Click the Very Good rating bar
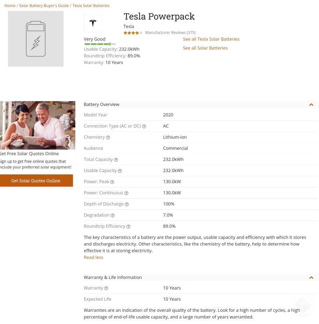This screenshot has width=319, height=324. tap(100, 44)
